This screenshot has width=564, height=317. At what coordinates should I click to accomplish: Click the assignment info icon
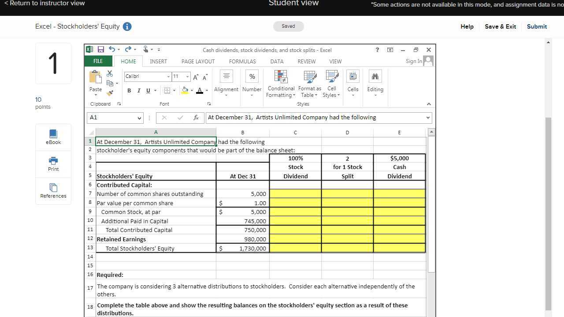coord(127,26)
